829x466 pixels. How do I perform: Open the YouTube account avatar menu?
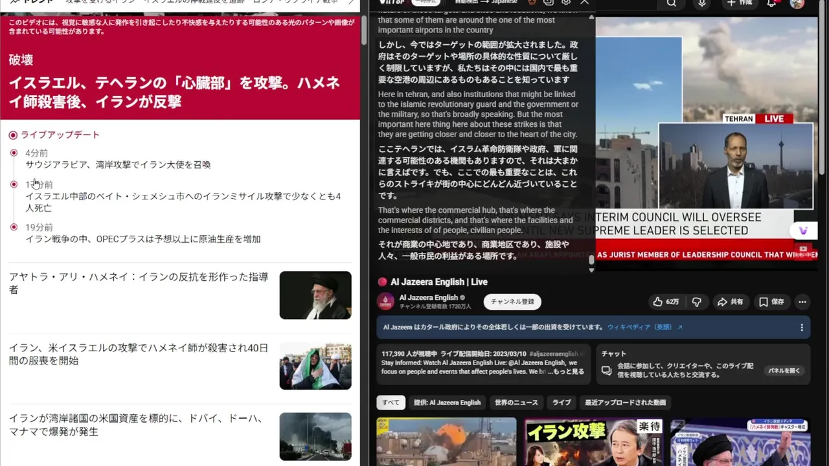pyautogui.click(x=797, y=3)
